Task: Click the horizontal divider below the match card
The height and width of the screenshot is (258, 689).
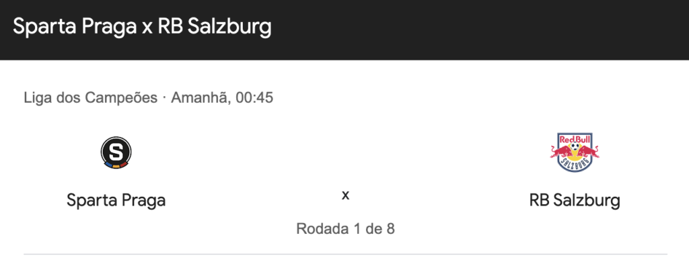Action: (345, 253)
